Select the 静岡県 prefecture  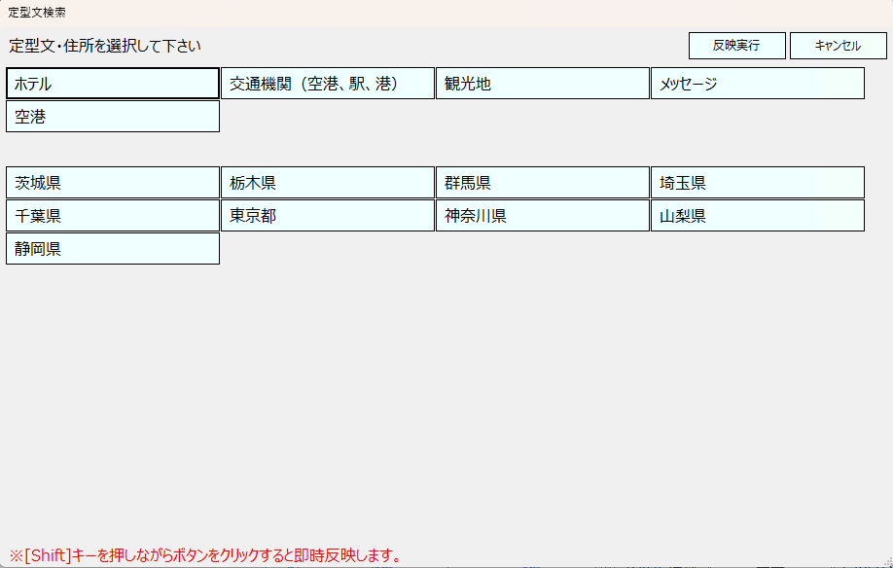click(x=112, y=248)
